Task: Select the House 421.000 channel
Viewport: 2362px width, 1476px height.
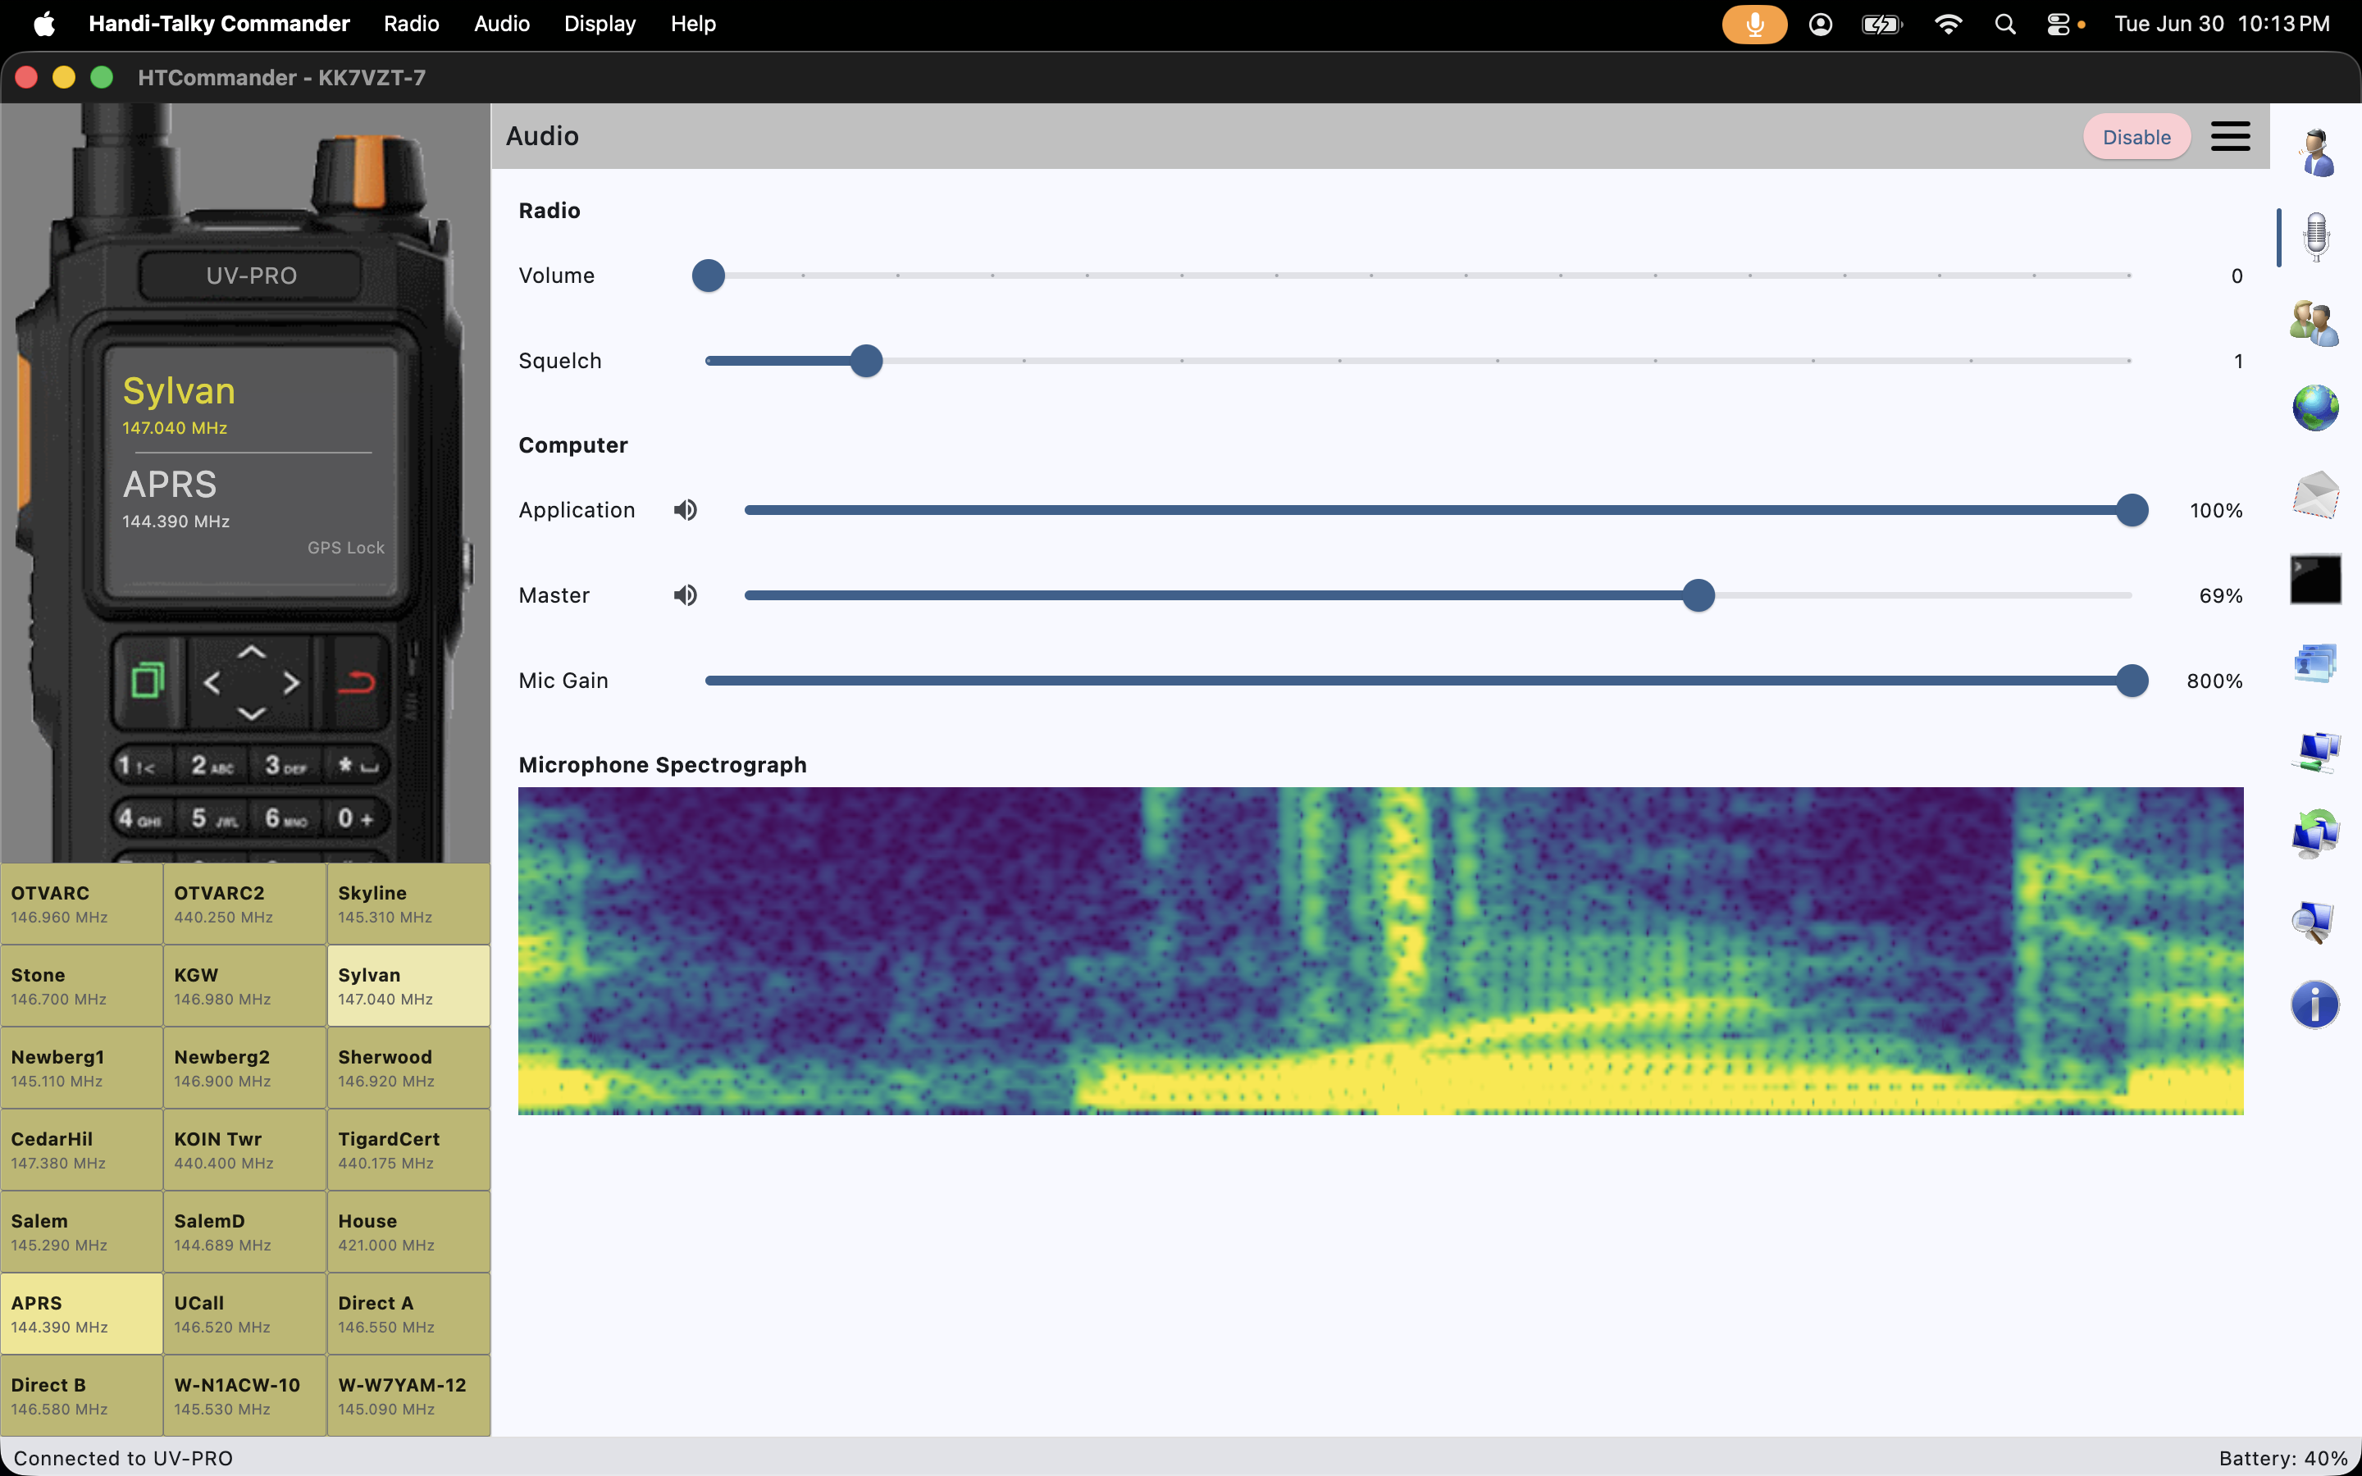Action: pos(408,1232)
